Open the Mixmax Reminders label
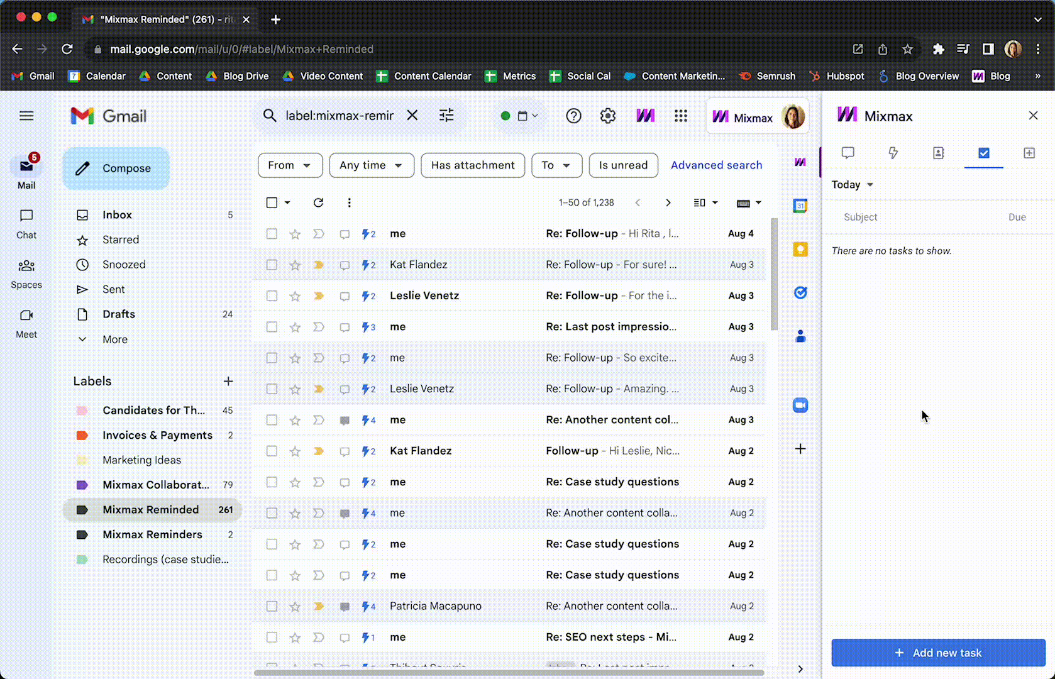Image resolution: width=1055 pixels, height=679 pixels. coord(152,534)
